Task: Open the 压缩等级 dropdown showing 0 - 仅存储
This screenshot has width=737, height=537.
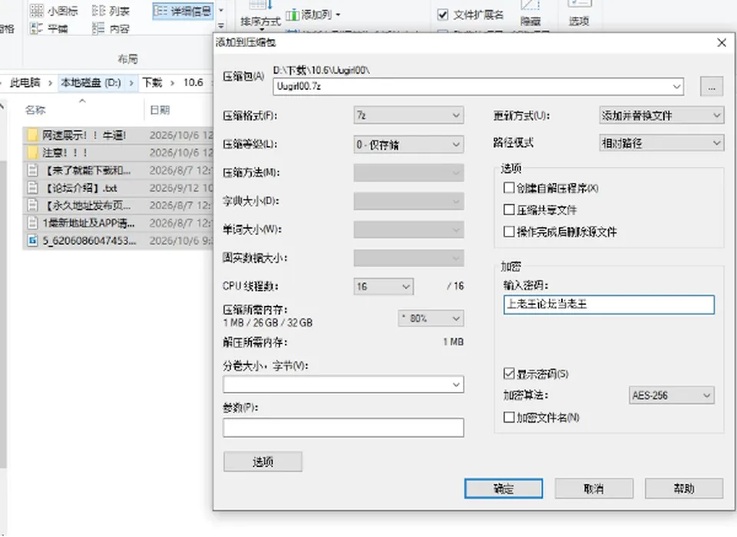Action: 408,144
